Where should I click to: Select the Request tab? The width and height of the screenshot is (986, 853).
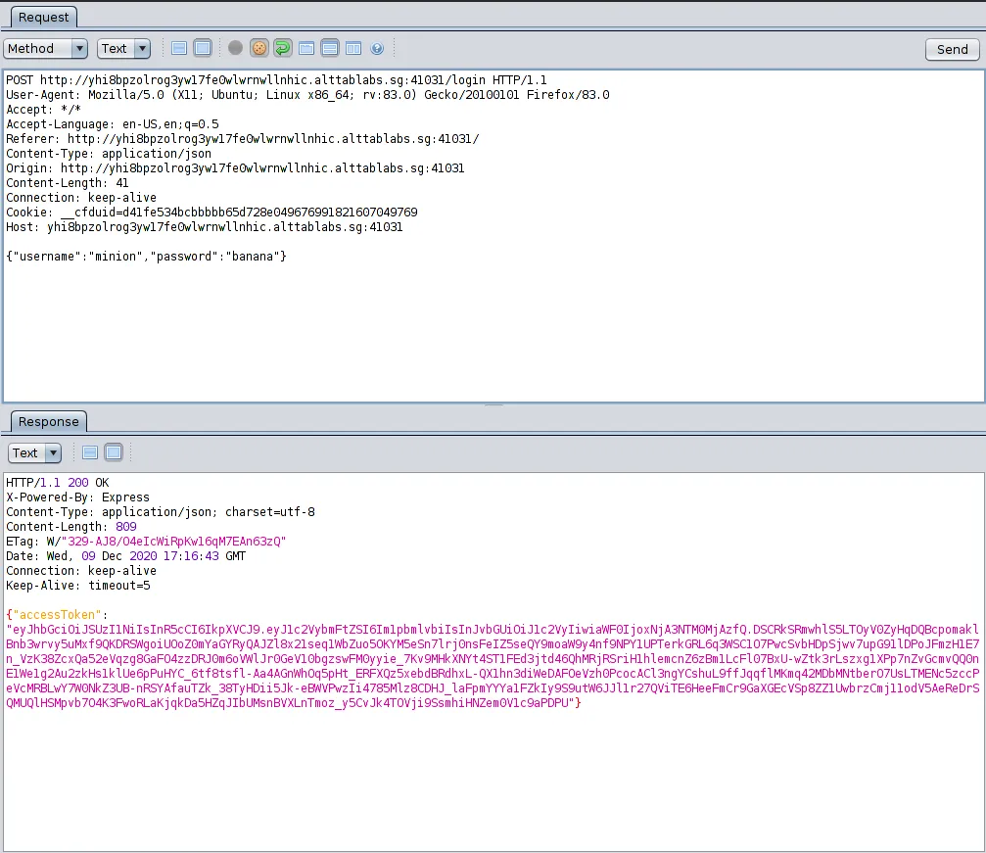click(43, 17)
